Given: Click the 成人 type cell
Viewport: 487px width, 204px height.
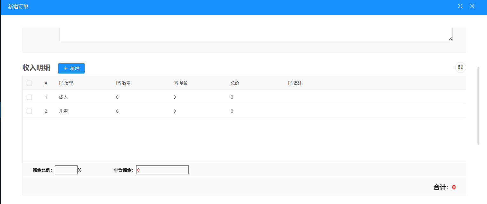Looking at the screenshot, I should (63, 97).
